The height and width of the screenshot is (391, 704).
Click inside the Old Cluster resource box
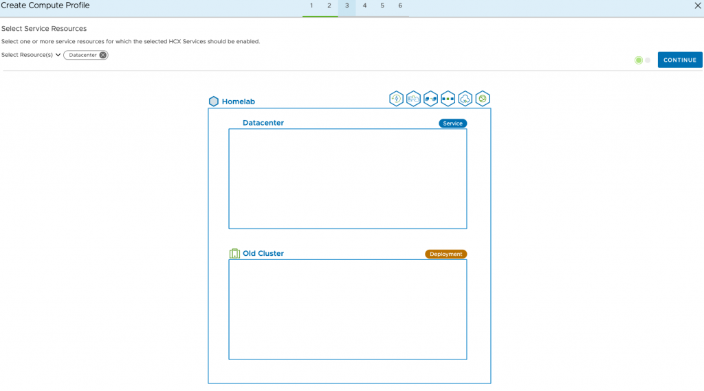click(x=347, y=309)
